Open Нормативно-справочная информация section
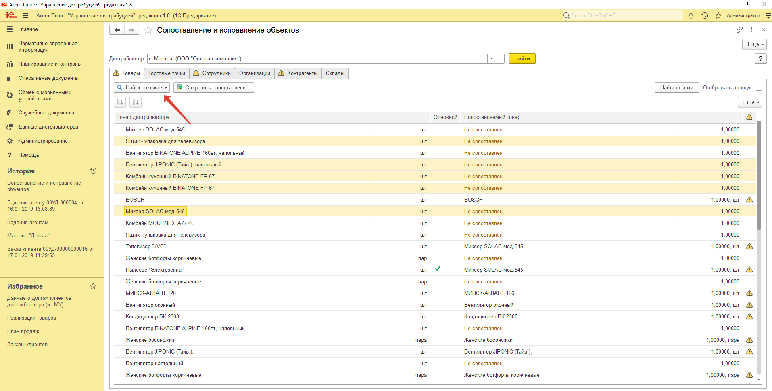Screen dimensions: 772x391 click(x=48, y=46)
